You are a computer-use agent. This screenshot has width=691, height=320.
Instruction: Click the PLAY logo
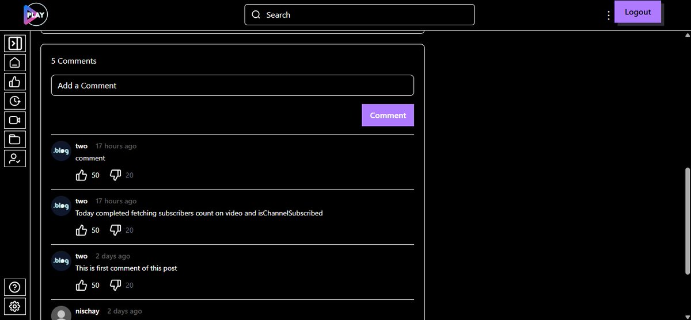[35, 14]
